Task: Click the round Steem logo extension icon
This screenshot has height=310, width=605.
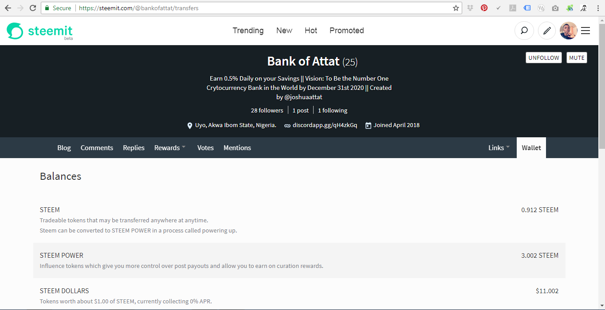Action: (x=541, y=8)
